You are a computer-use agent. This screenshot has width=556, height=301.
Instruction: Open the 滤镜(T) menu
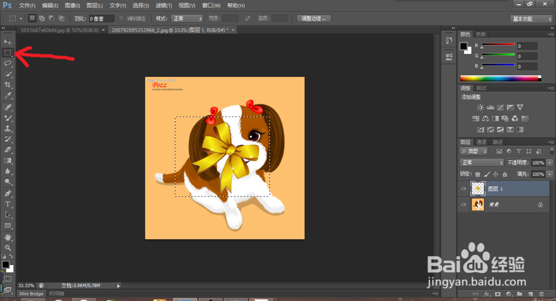(163, 6)
